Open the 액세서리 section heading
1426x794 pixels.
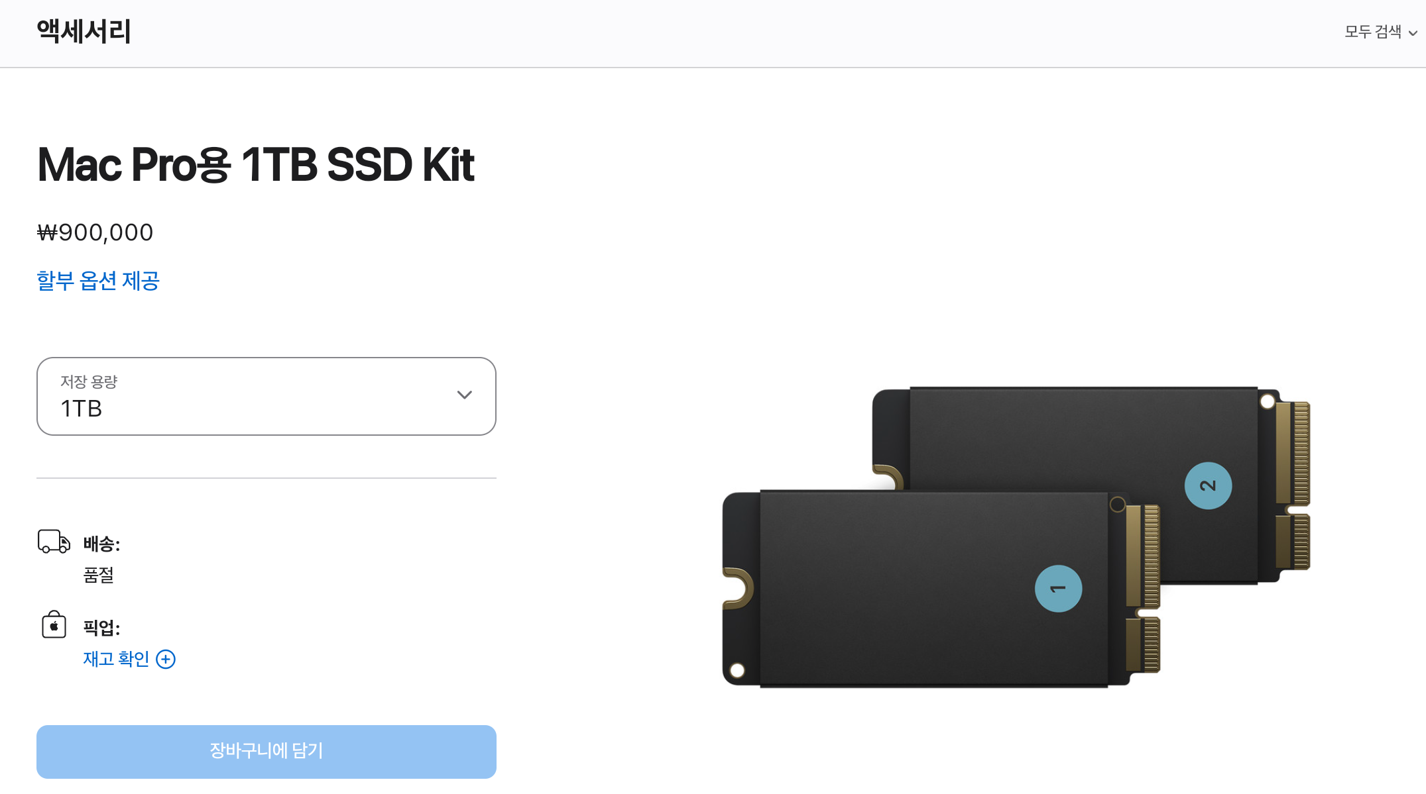(84, 31)
